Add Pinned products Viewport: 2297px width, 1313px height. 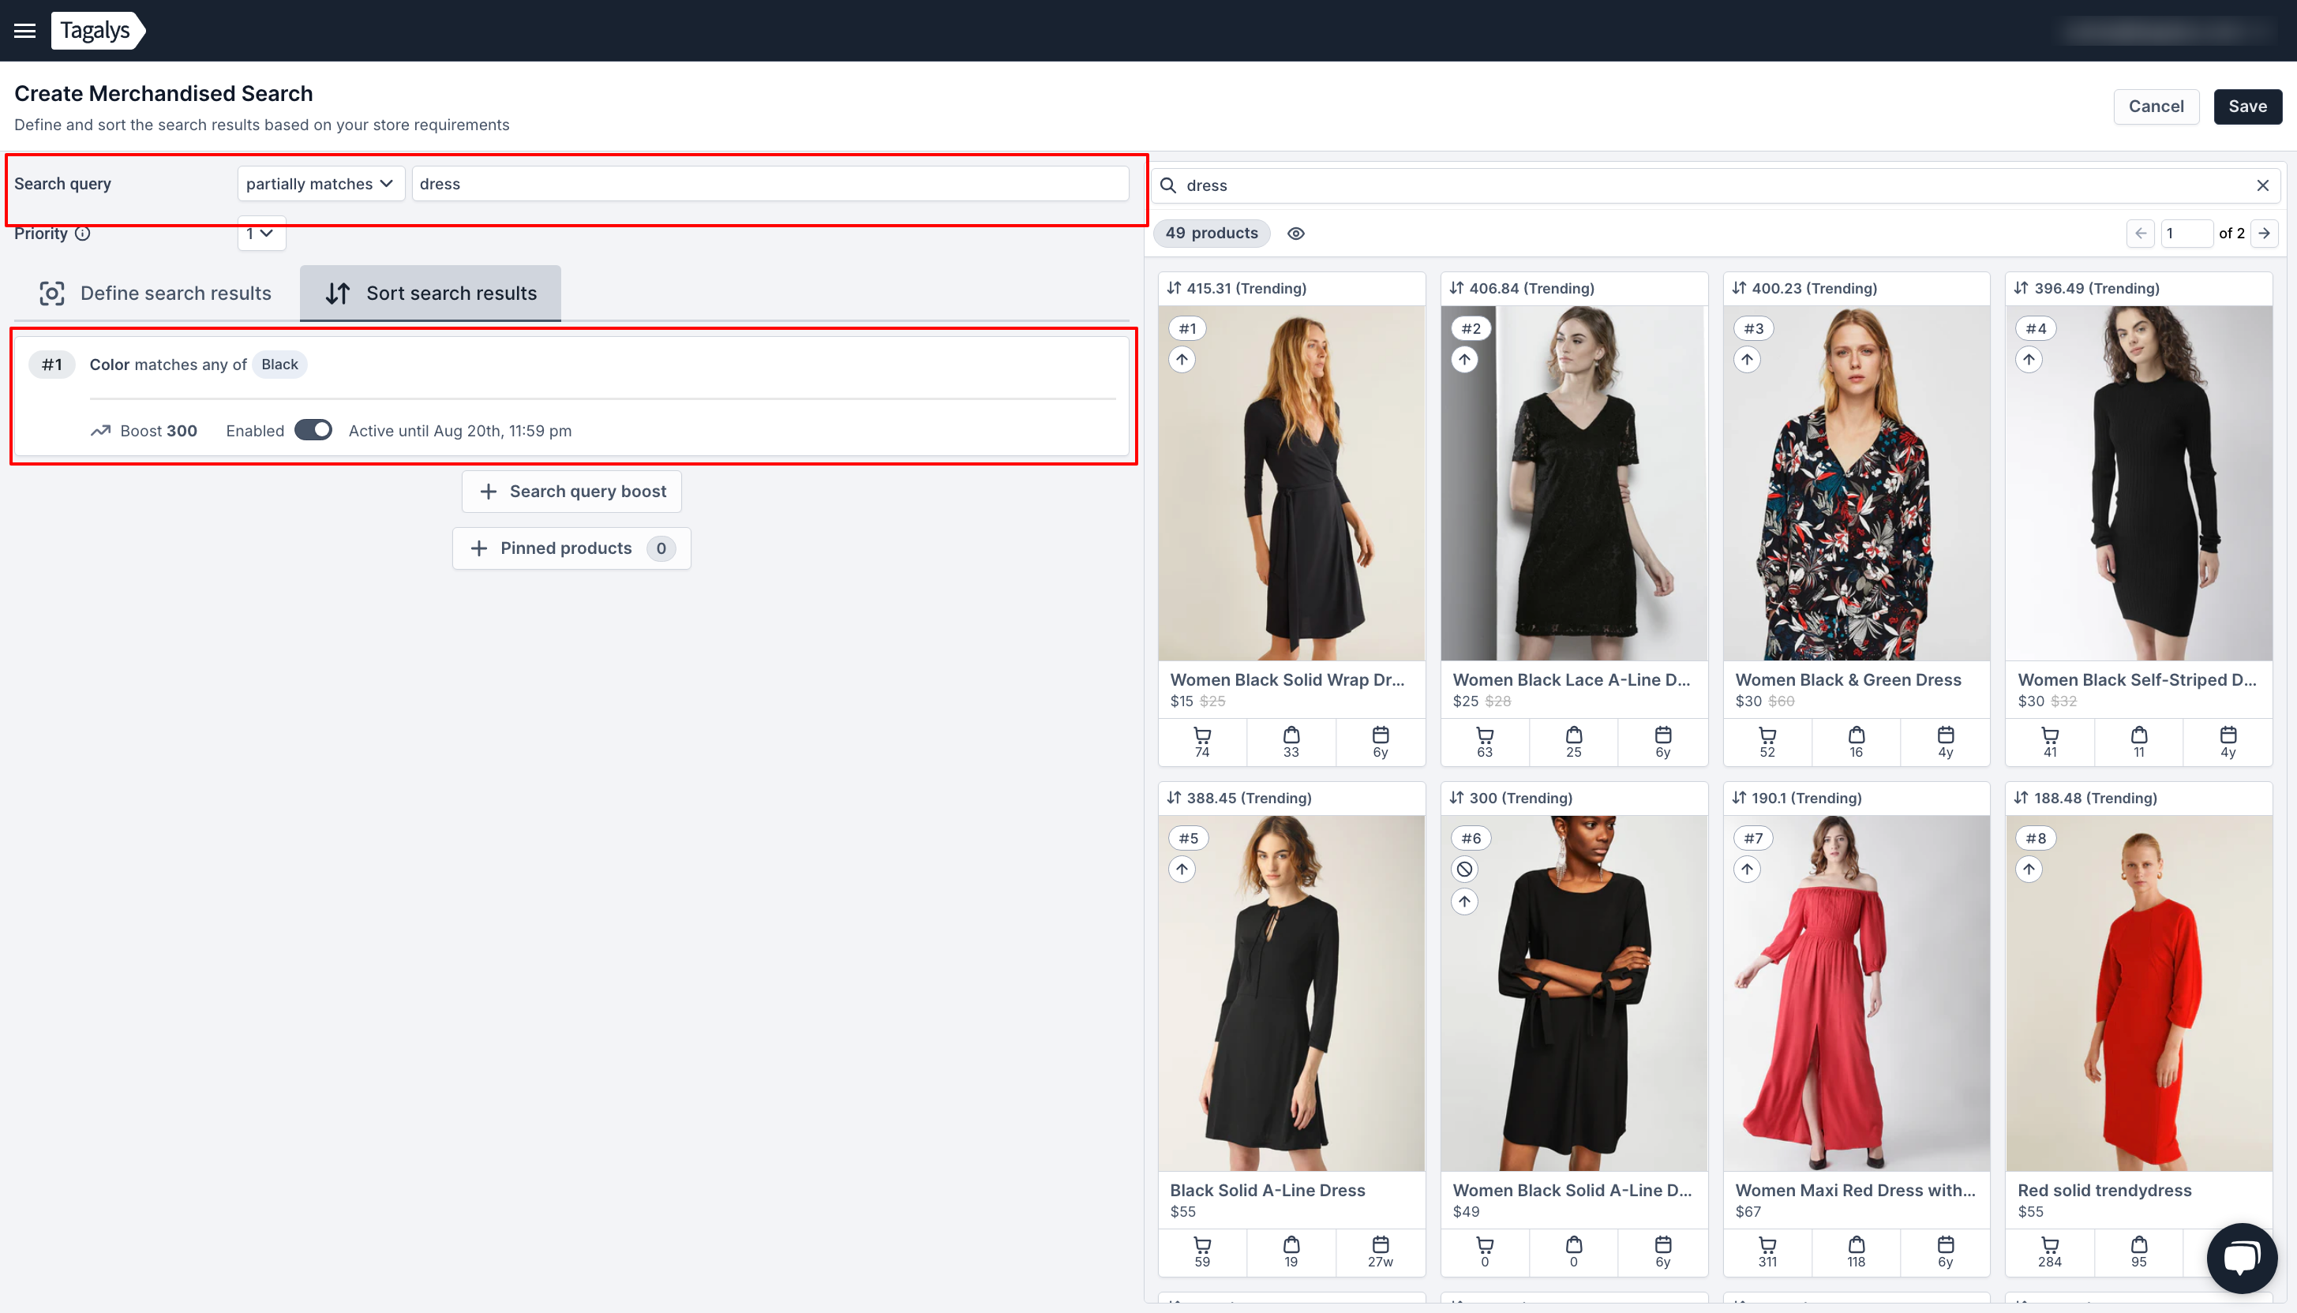[571, 548]
